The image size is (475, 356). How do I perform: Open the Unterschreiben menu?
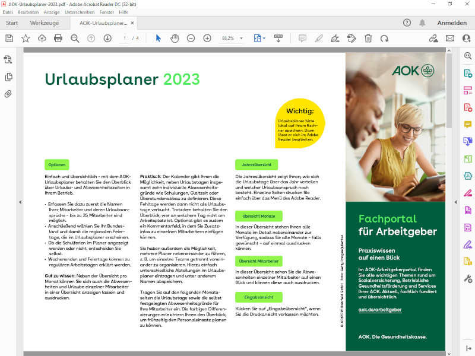[80, 12]
